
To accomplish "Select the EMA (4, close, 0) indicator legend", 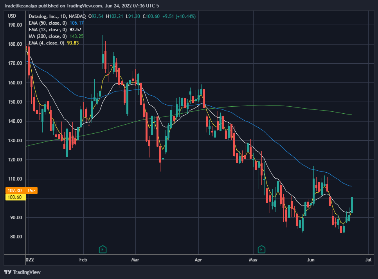I will pyautogui.click(x=47, y=43).
